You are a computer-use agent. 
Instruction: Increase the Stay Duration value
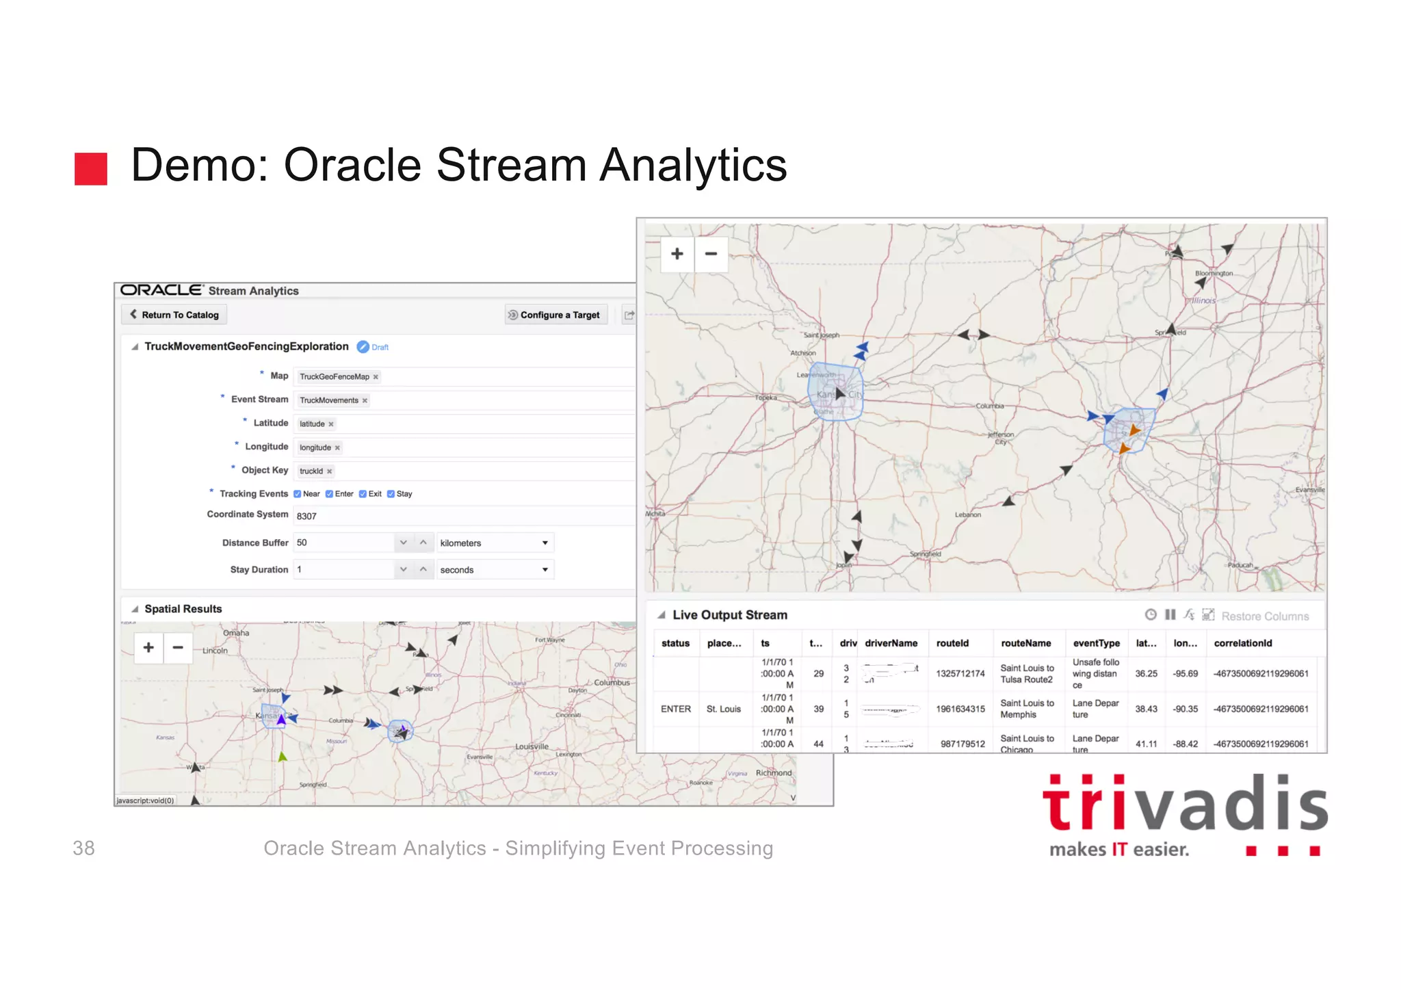click(x=423, y=570)
